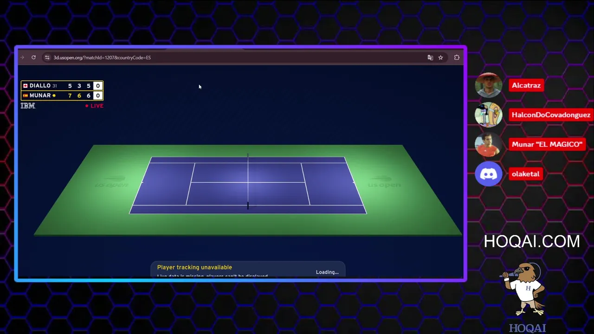Click the Player tracking unavailable message
The height and width of the screenshot is (334, 594).
(x=194, y=267)
